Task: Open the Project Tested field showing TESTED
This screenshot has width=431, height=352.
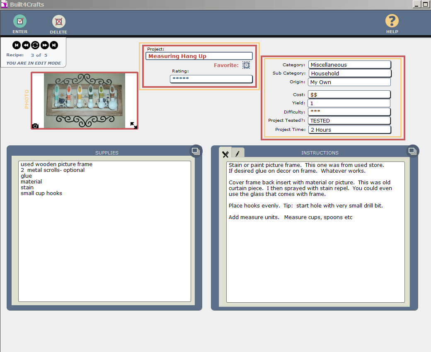Action: coord(349,121)
